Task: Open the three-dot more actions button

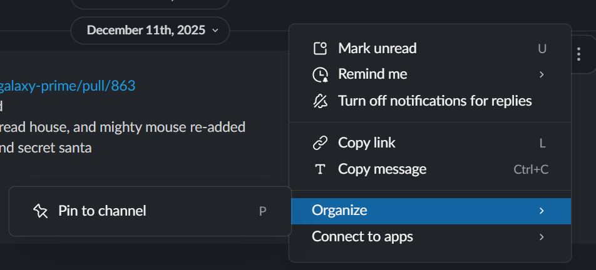Action: tap(578, 54)
